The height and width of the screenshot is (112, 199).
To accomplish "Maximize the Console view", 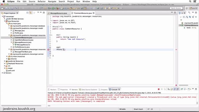I will [196, 89].
